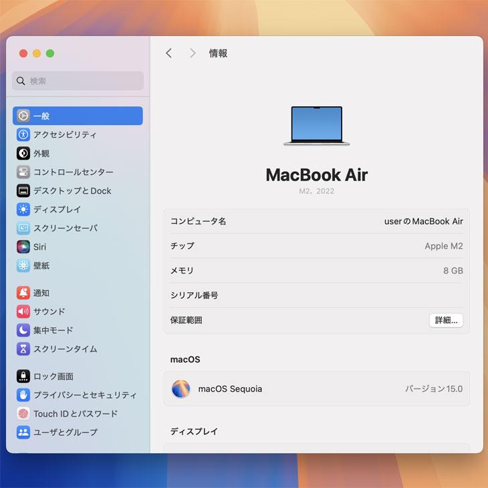Click the macOS Sequoia logo icon
Image resolution: width=488 pixels, height=488 pixels.
180,388
